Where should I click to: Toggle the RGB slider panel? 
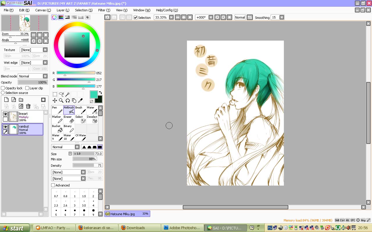[x=61, y=17]
